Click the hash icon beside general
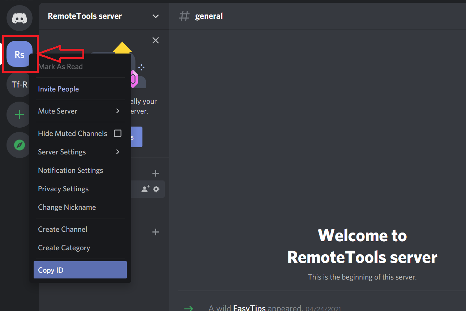Image resolution: width=466 pixels, height=311 pixels. coord(184,16)
